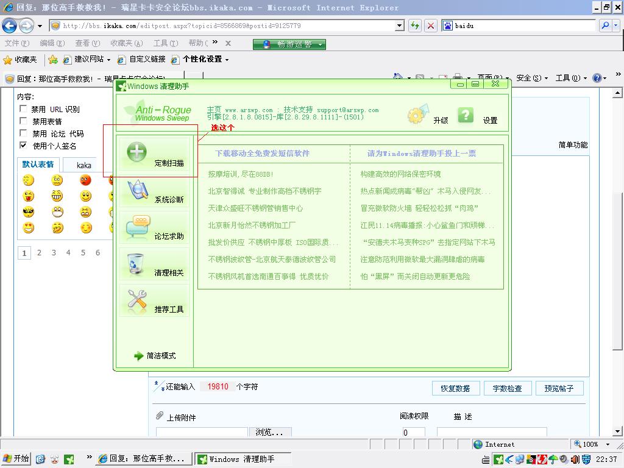Open 工具(T) menu in menu bar
Image resolution: width=624 pixels, height=468 pixels.
tap(166, 43)
